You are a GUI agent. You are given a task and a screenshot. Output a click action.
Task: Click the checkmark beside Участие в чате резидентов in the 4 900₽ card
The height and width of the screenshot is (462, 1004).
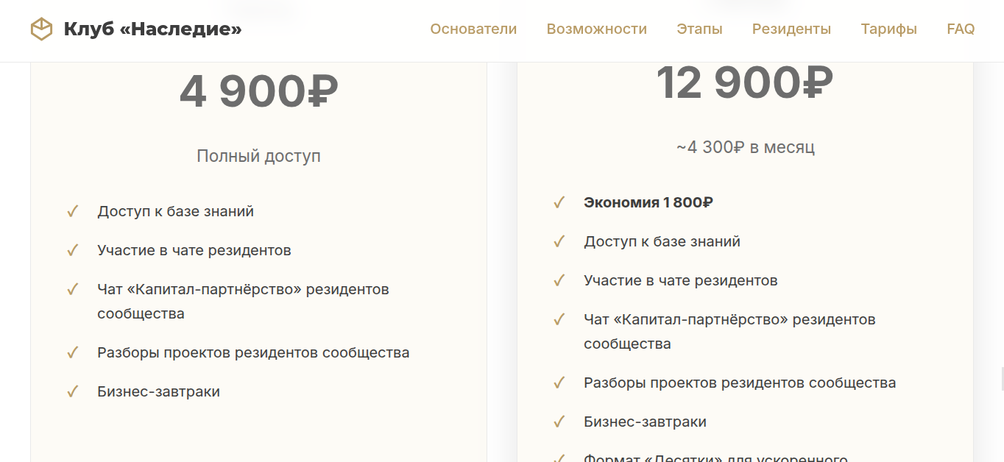[x=72, y=250]
